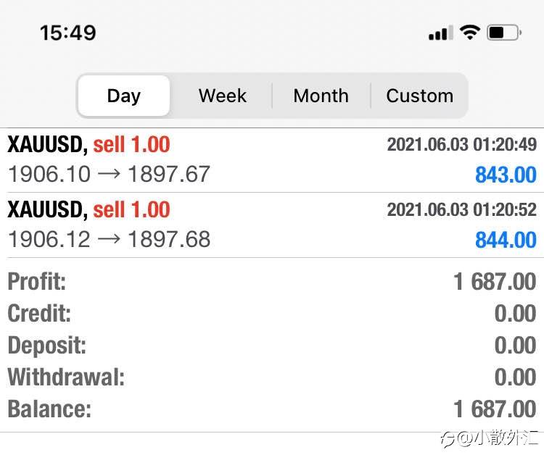This screenshot has height=468, width=544.
Task: Tap the 844.00 profit value
Action: pos(506,240)
